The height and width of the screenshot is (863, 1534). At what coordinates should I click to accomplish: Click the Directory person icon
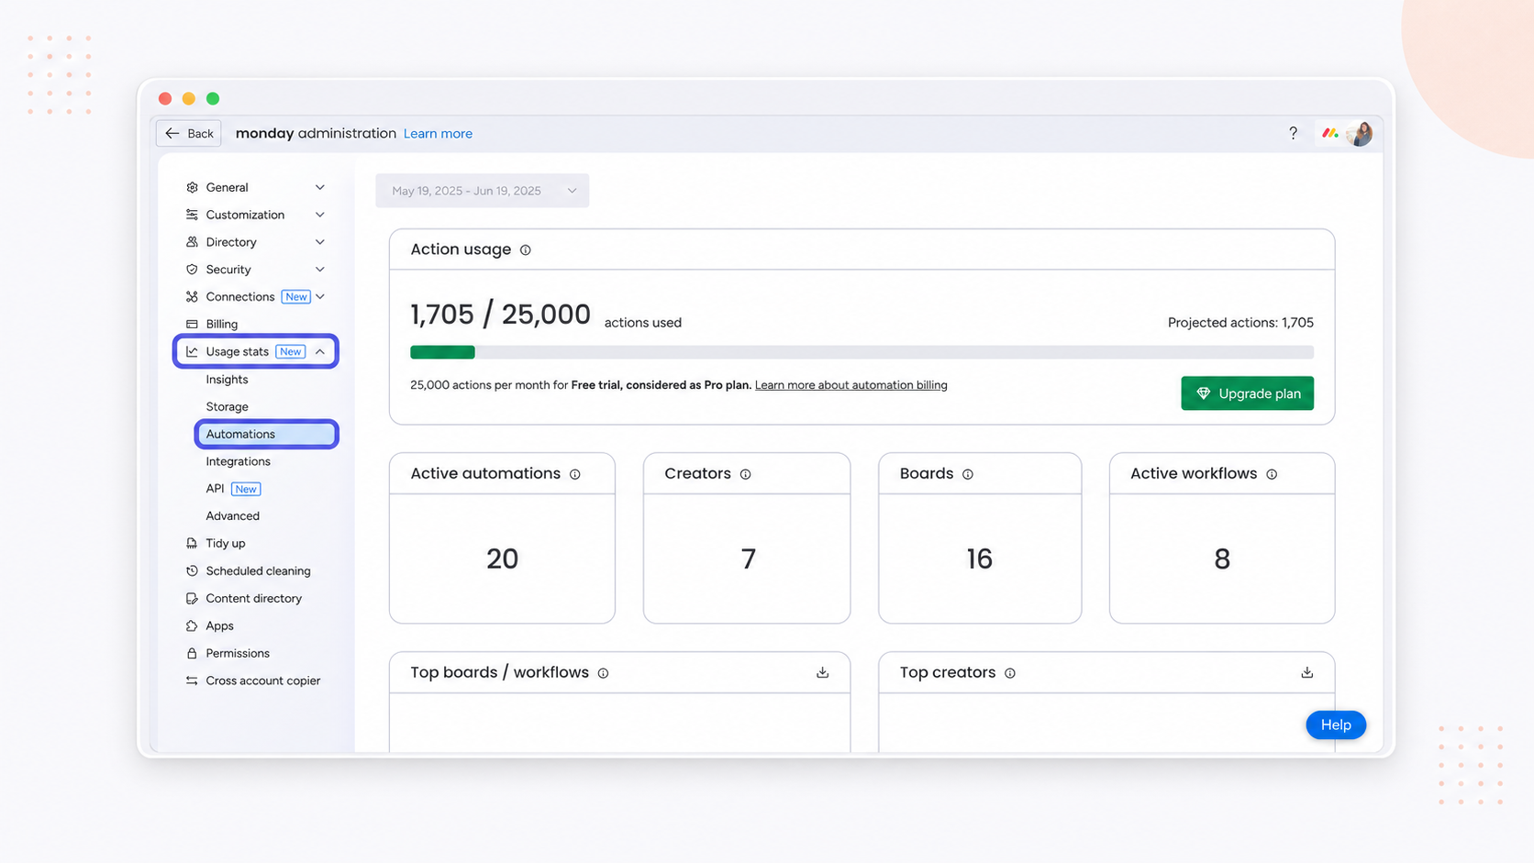click(192, 242)
